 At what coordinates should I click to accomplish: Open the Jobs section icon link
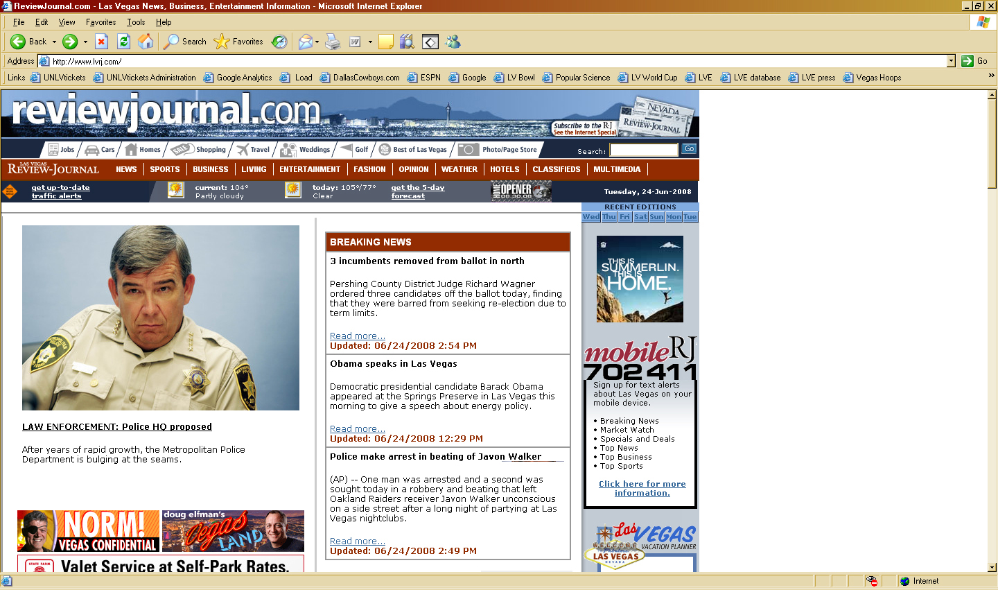pos(61,149)
